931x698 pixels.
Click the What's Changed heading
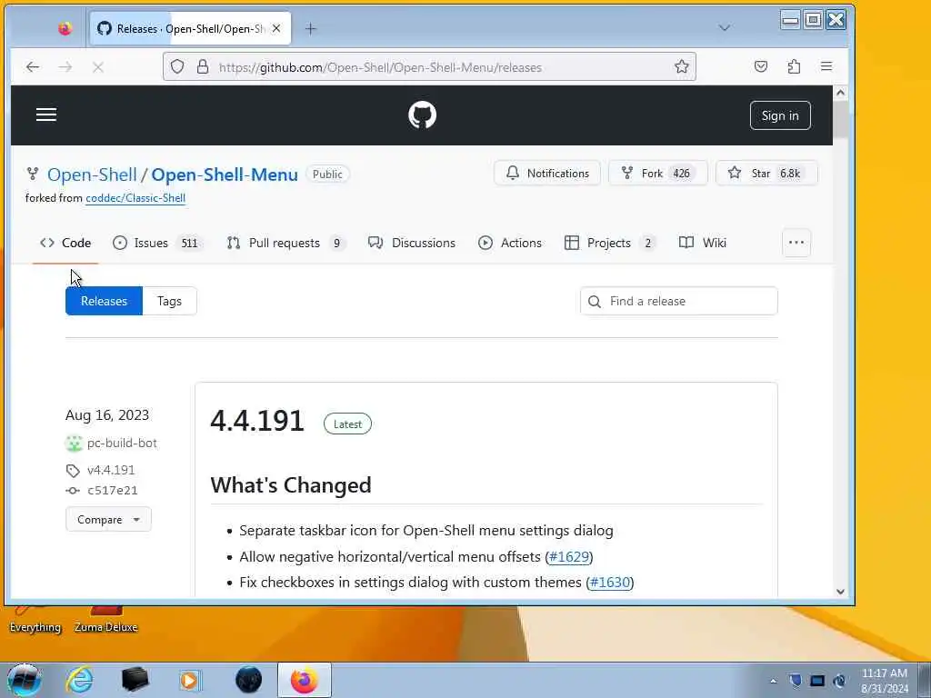(291, 485)
